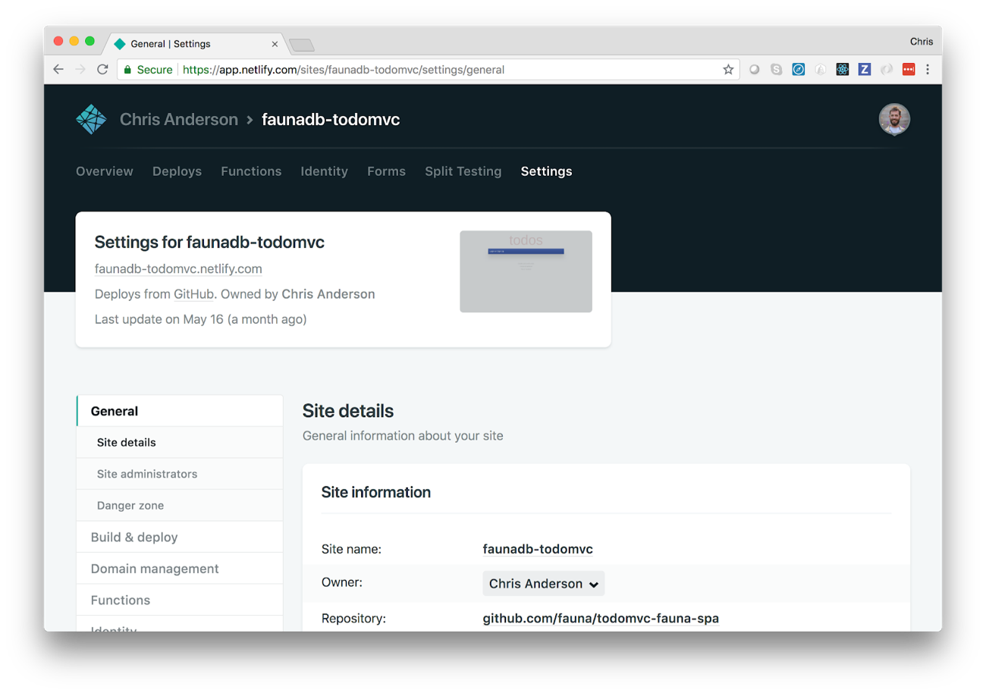Click the site preview thumbnail
Image resolution: width=986 pixels, height=693 pixels.
point(526,271)
